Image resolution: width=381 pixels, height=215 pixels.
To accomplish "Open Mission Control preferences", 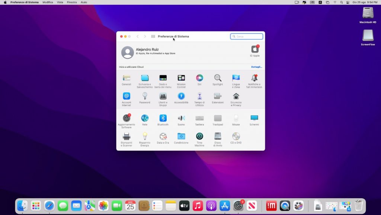I will (x=181, y=78).
